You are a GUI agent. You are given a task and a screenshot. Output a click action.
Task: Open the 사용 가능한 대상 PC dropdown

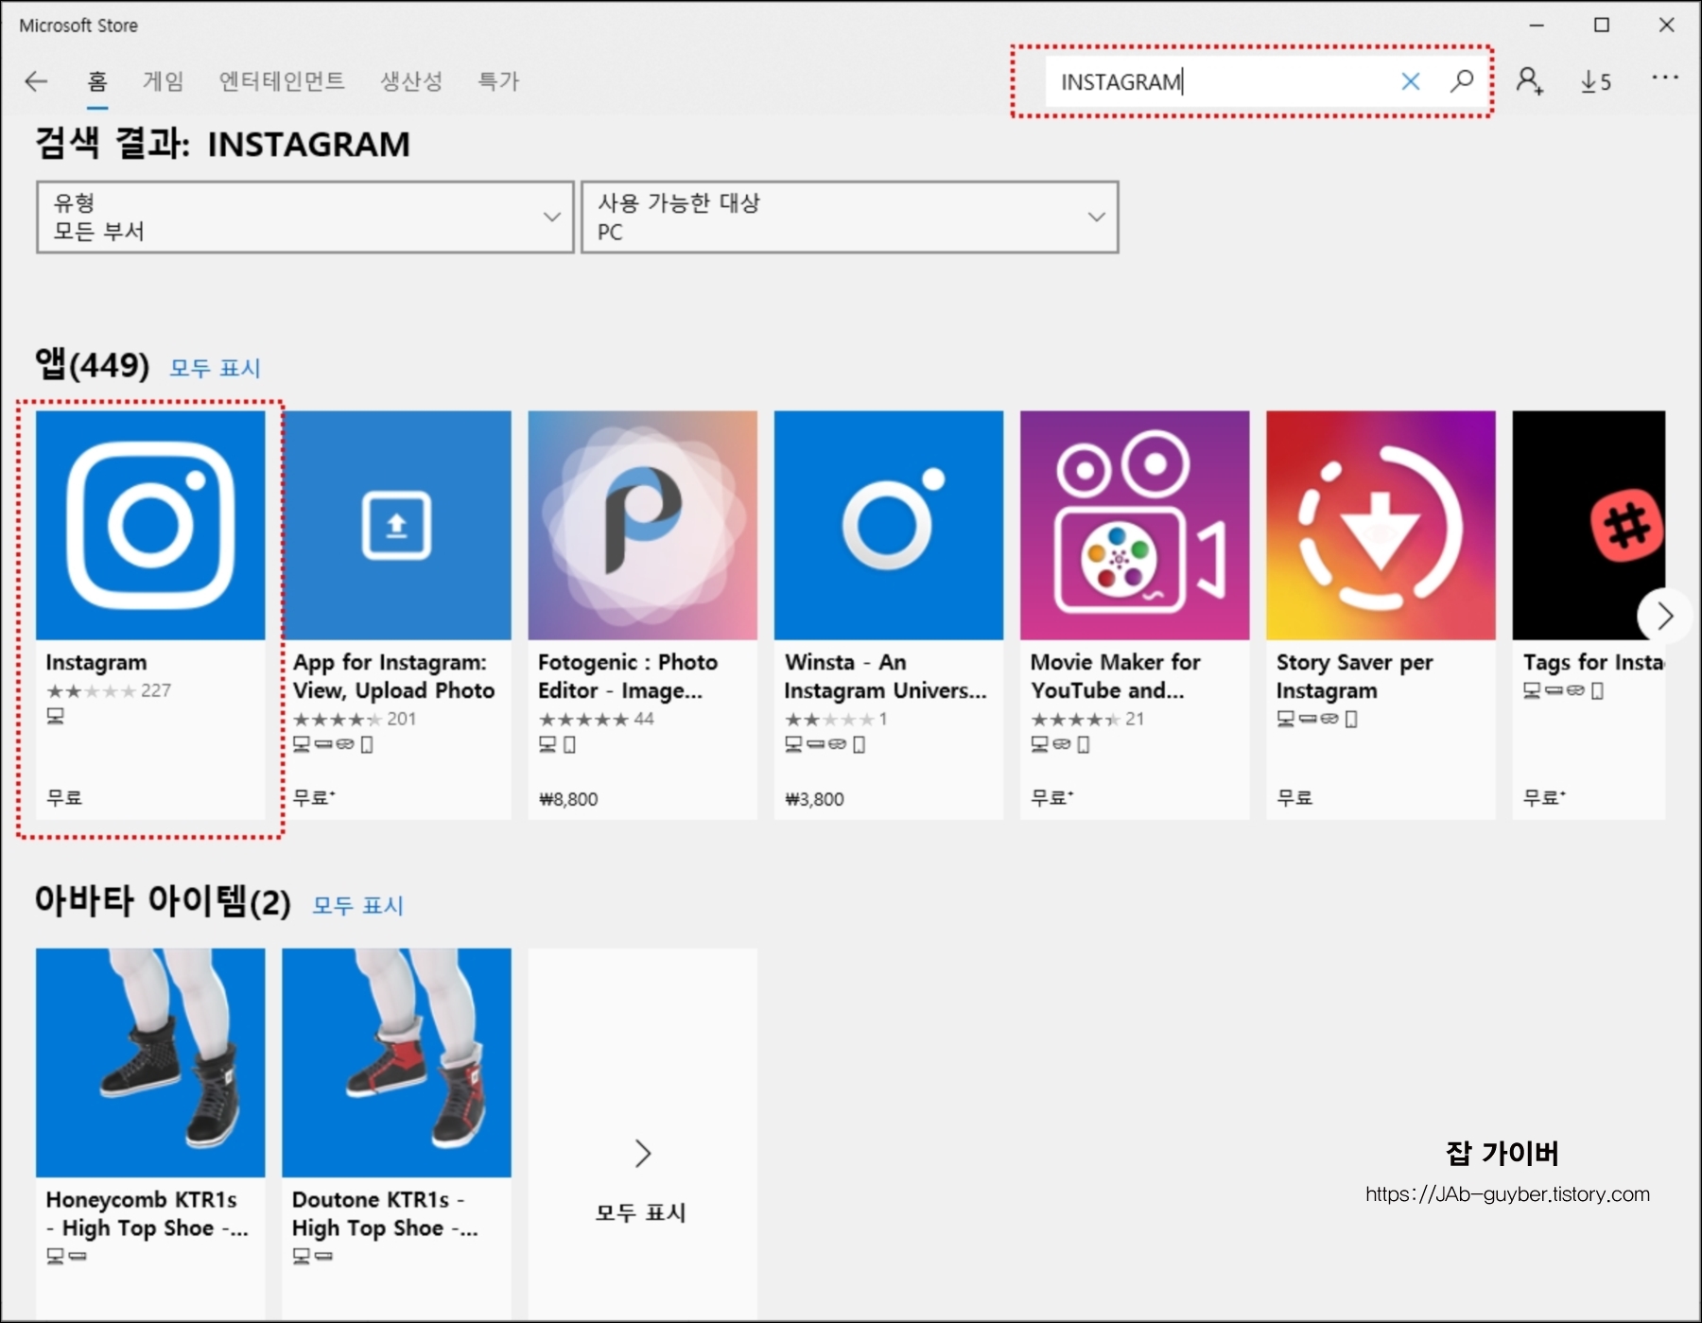(848, 217)
